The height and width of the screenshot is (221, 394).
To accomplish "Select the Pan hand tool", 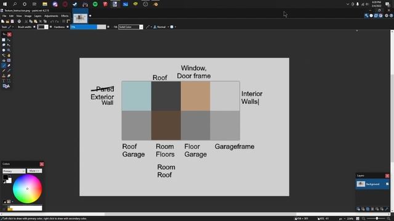I will (9, 55).
